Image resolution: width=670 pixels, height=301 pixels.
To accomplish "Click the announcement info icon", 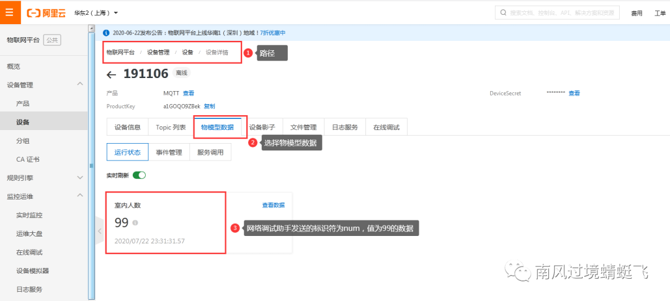I will pyautogui.click(x=107, y=32).
